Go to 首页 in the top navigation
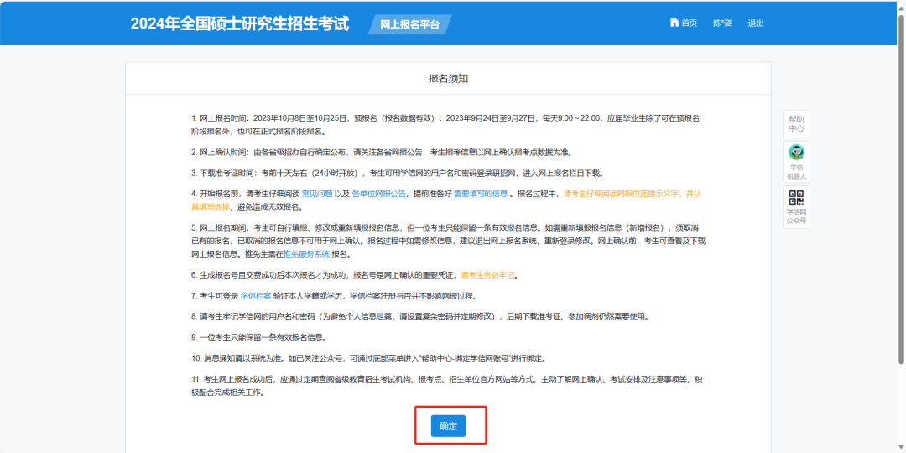Image resolution: width=906 pixels, height=453 pixels. 689,23
